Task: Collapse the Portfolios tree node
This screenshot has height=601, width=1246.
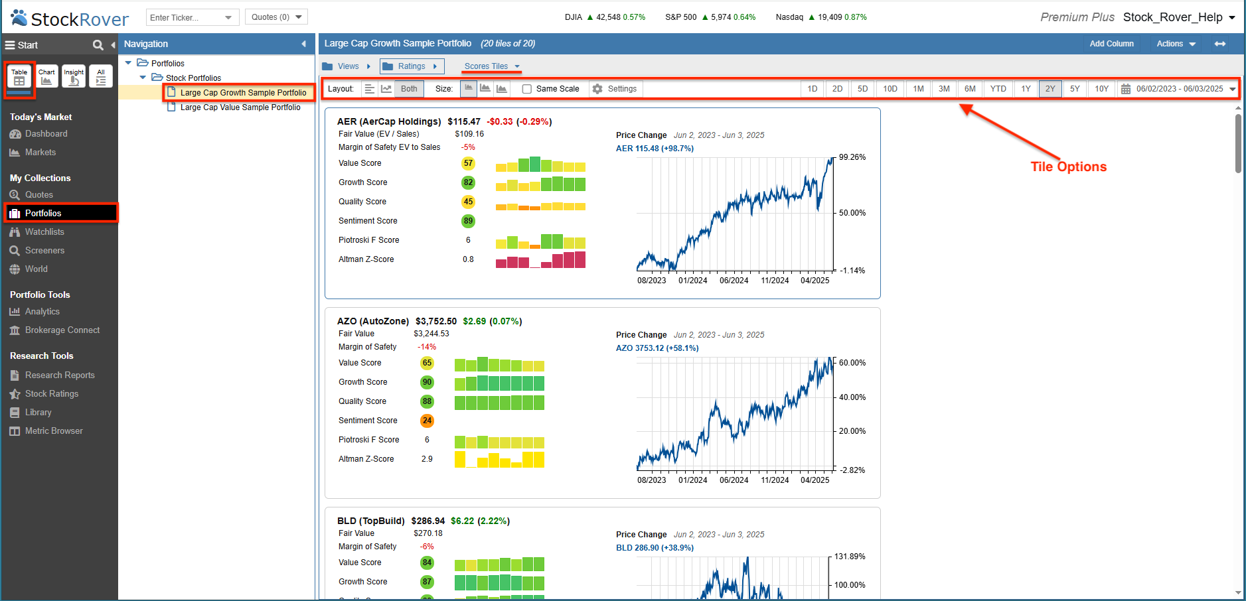Action: 129,63
